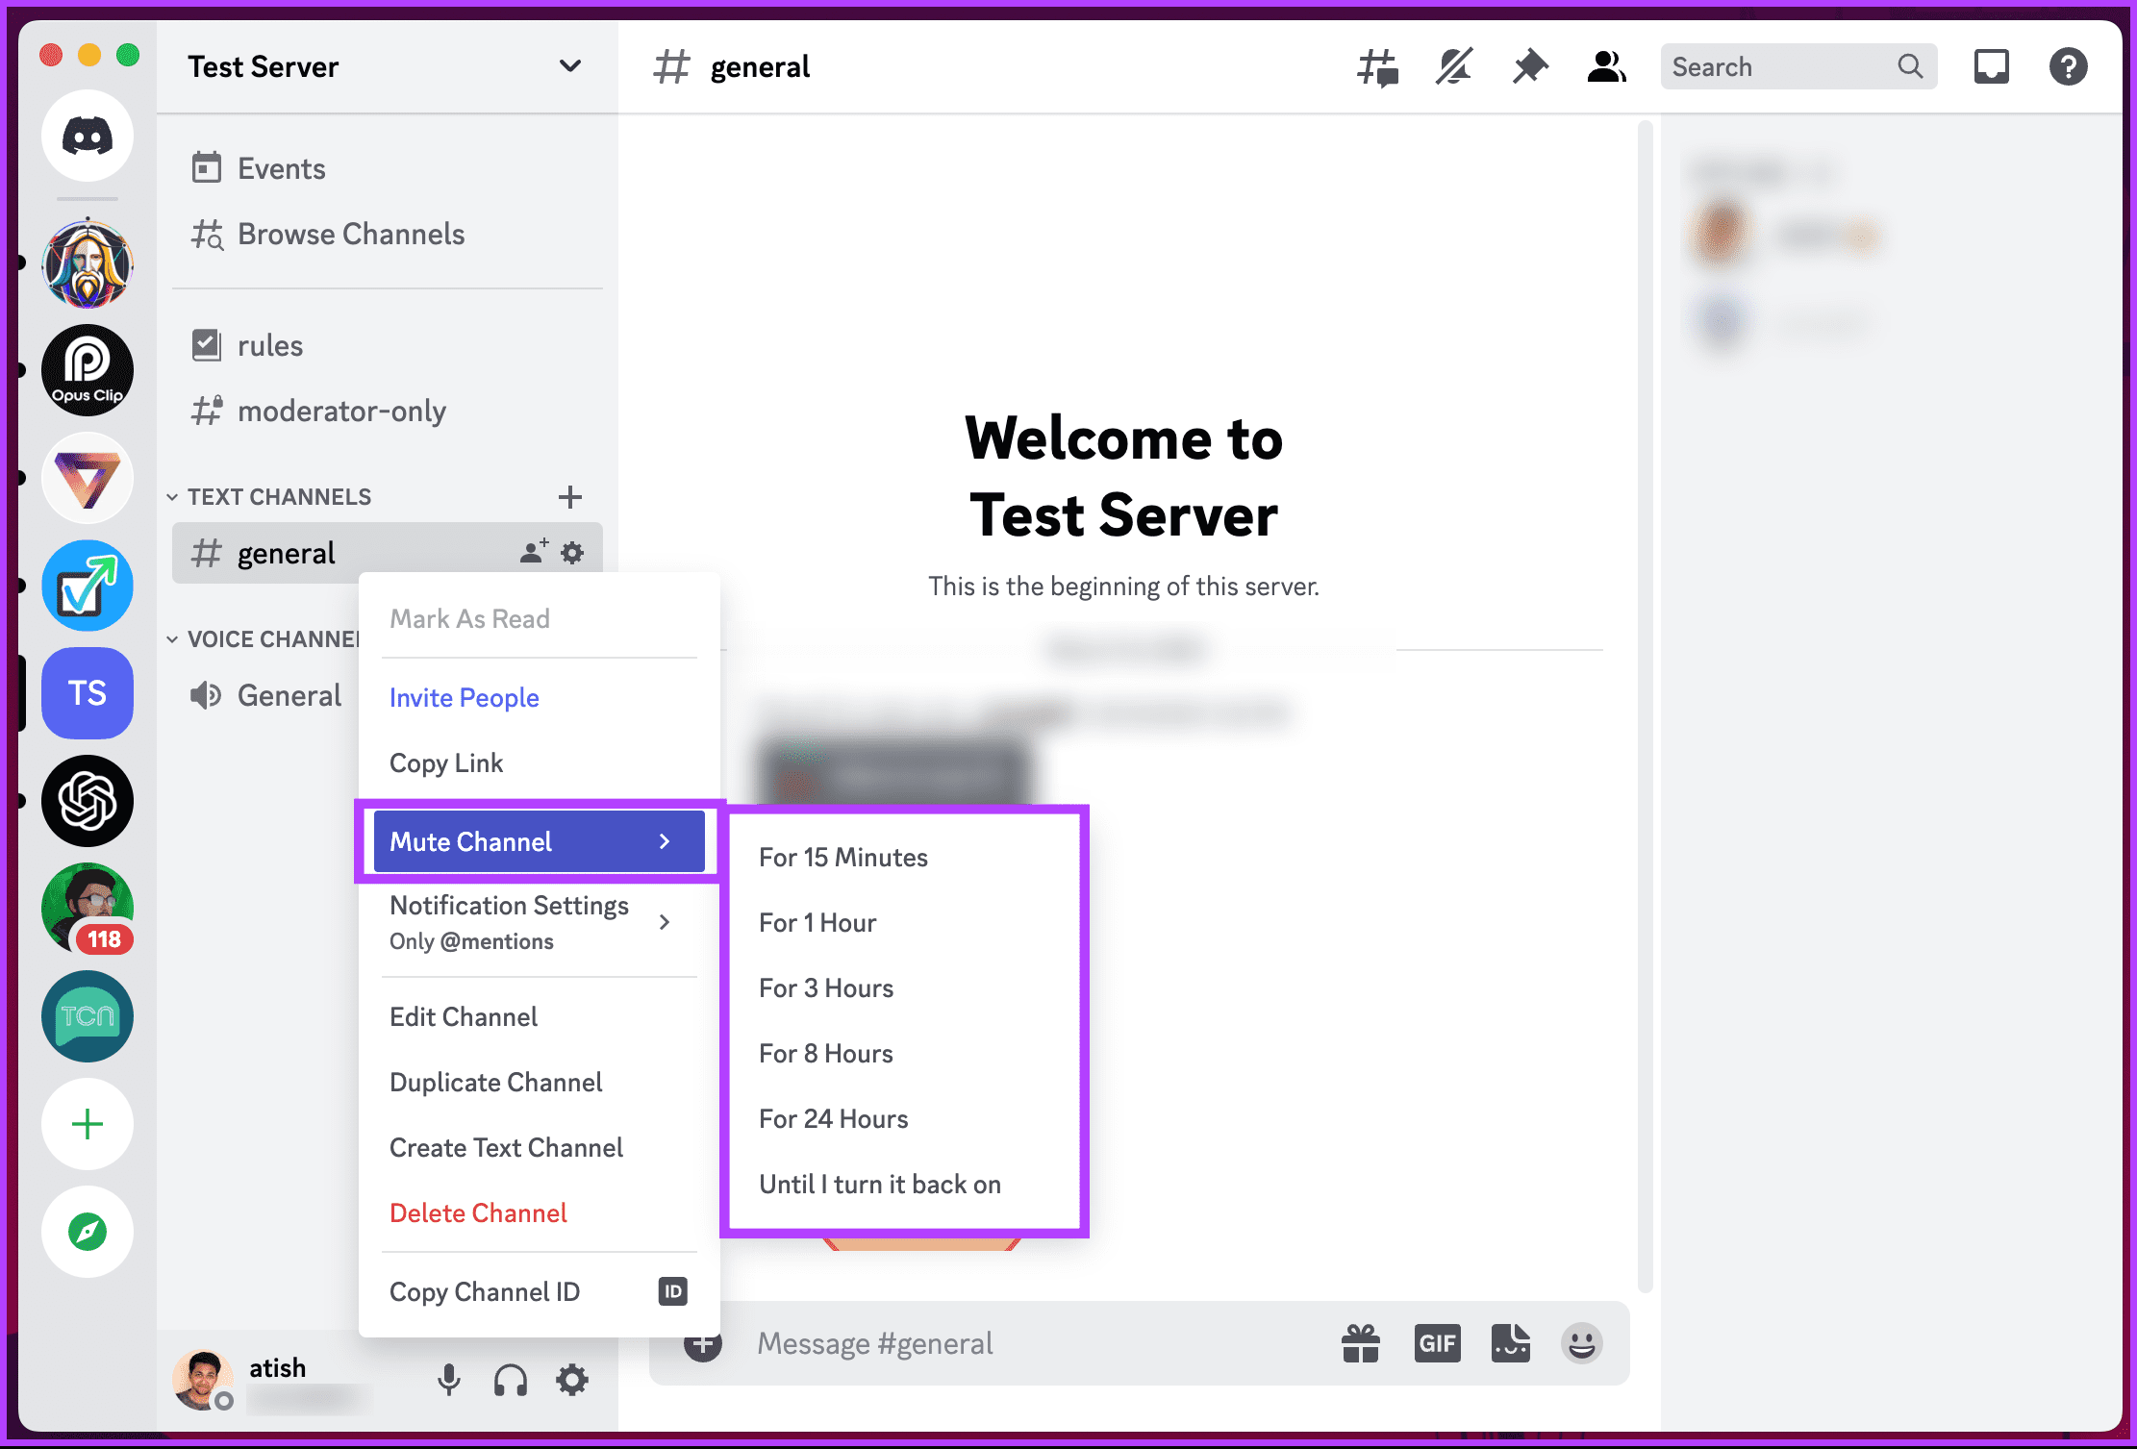The width and height of the screenshot is (2137, 1449).
Task: Toggle microphone mute
Action: [x=448, y=1380]
